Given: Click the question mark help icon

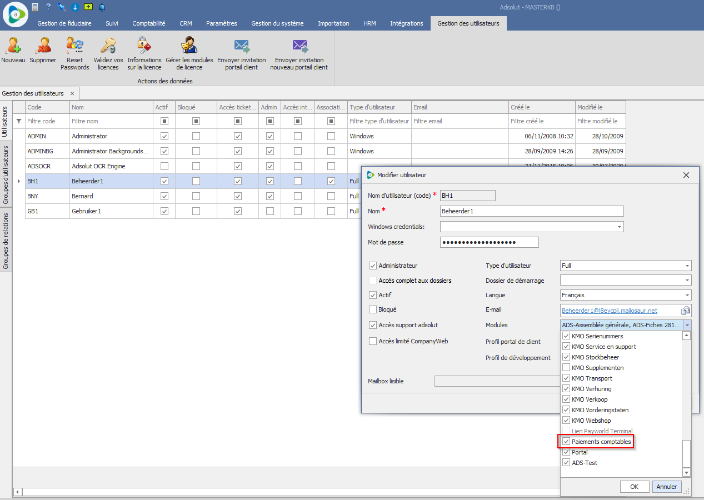Looking at the screenshot, I should coord(48,7).
